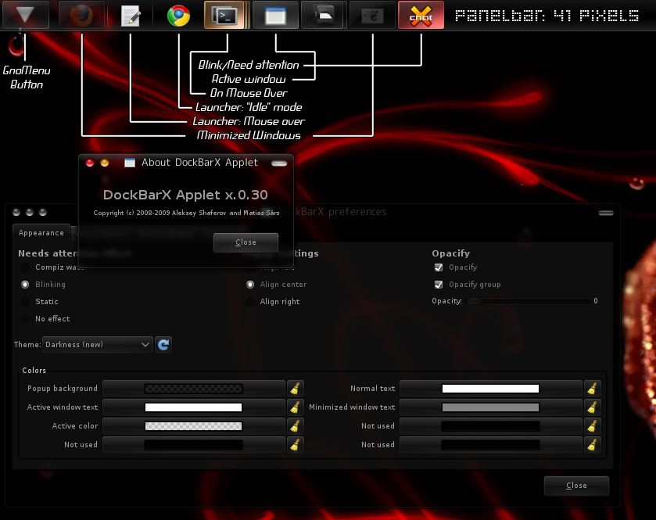The width and height of the screenshot is (656, 520).
Task: Click the Colors section label
Action: pos(34,370)
